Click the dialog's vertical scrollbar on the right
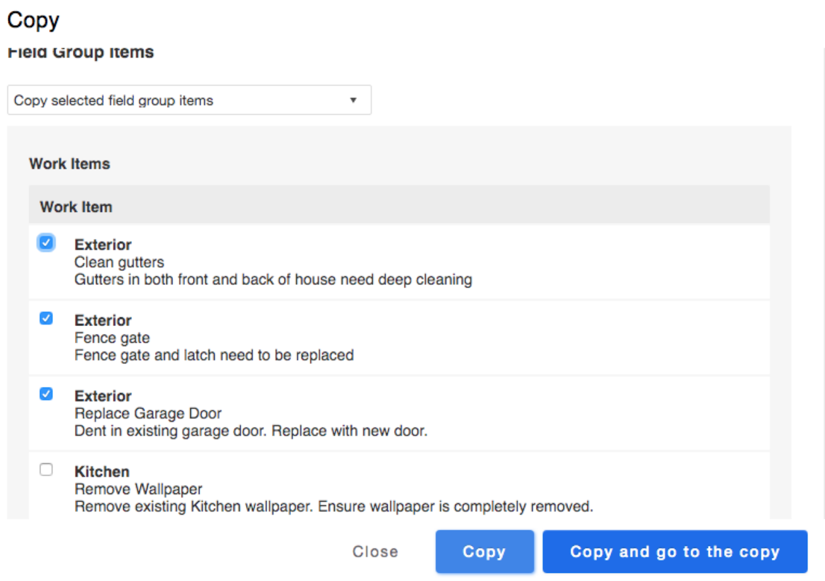Screen dimensions: 825x581 823,283
